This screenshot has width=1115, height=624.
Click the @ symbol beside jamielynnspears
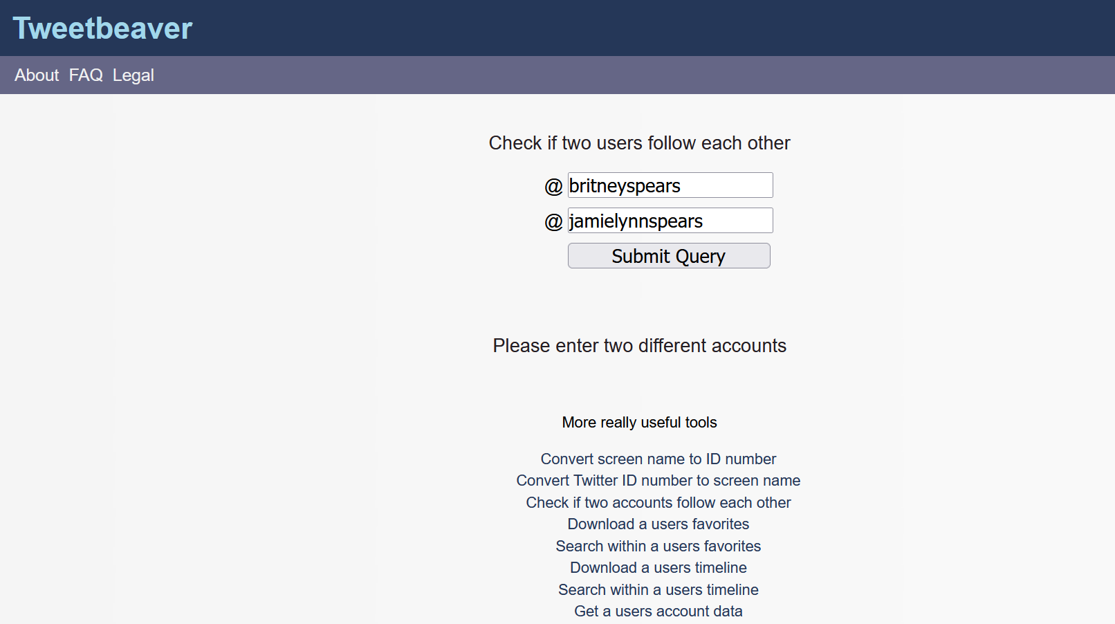coord(553,222)
